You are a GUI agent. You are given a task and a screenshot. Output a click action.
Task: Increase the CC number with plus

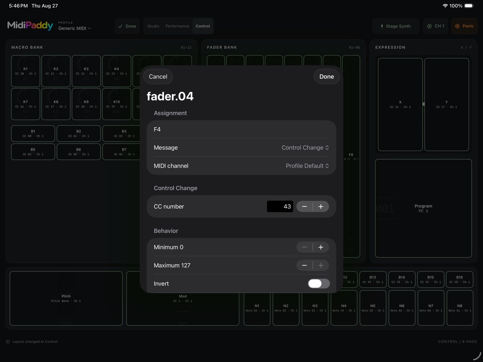(x=321, y=206)
